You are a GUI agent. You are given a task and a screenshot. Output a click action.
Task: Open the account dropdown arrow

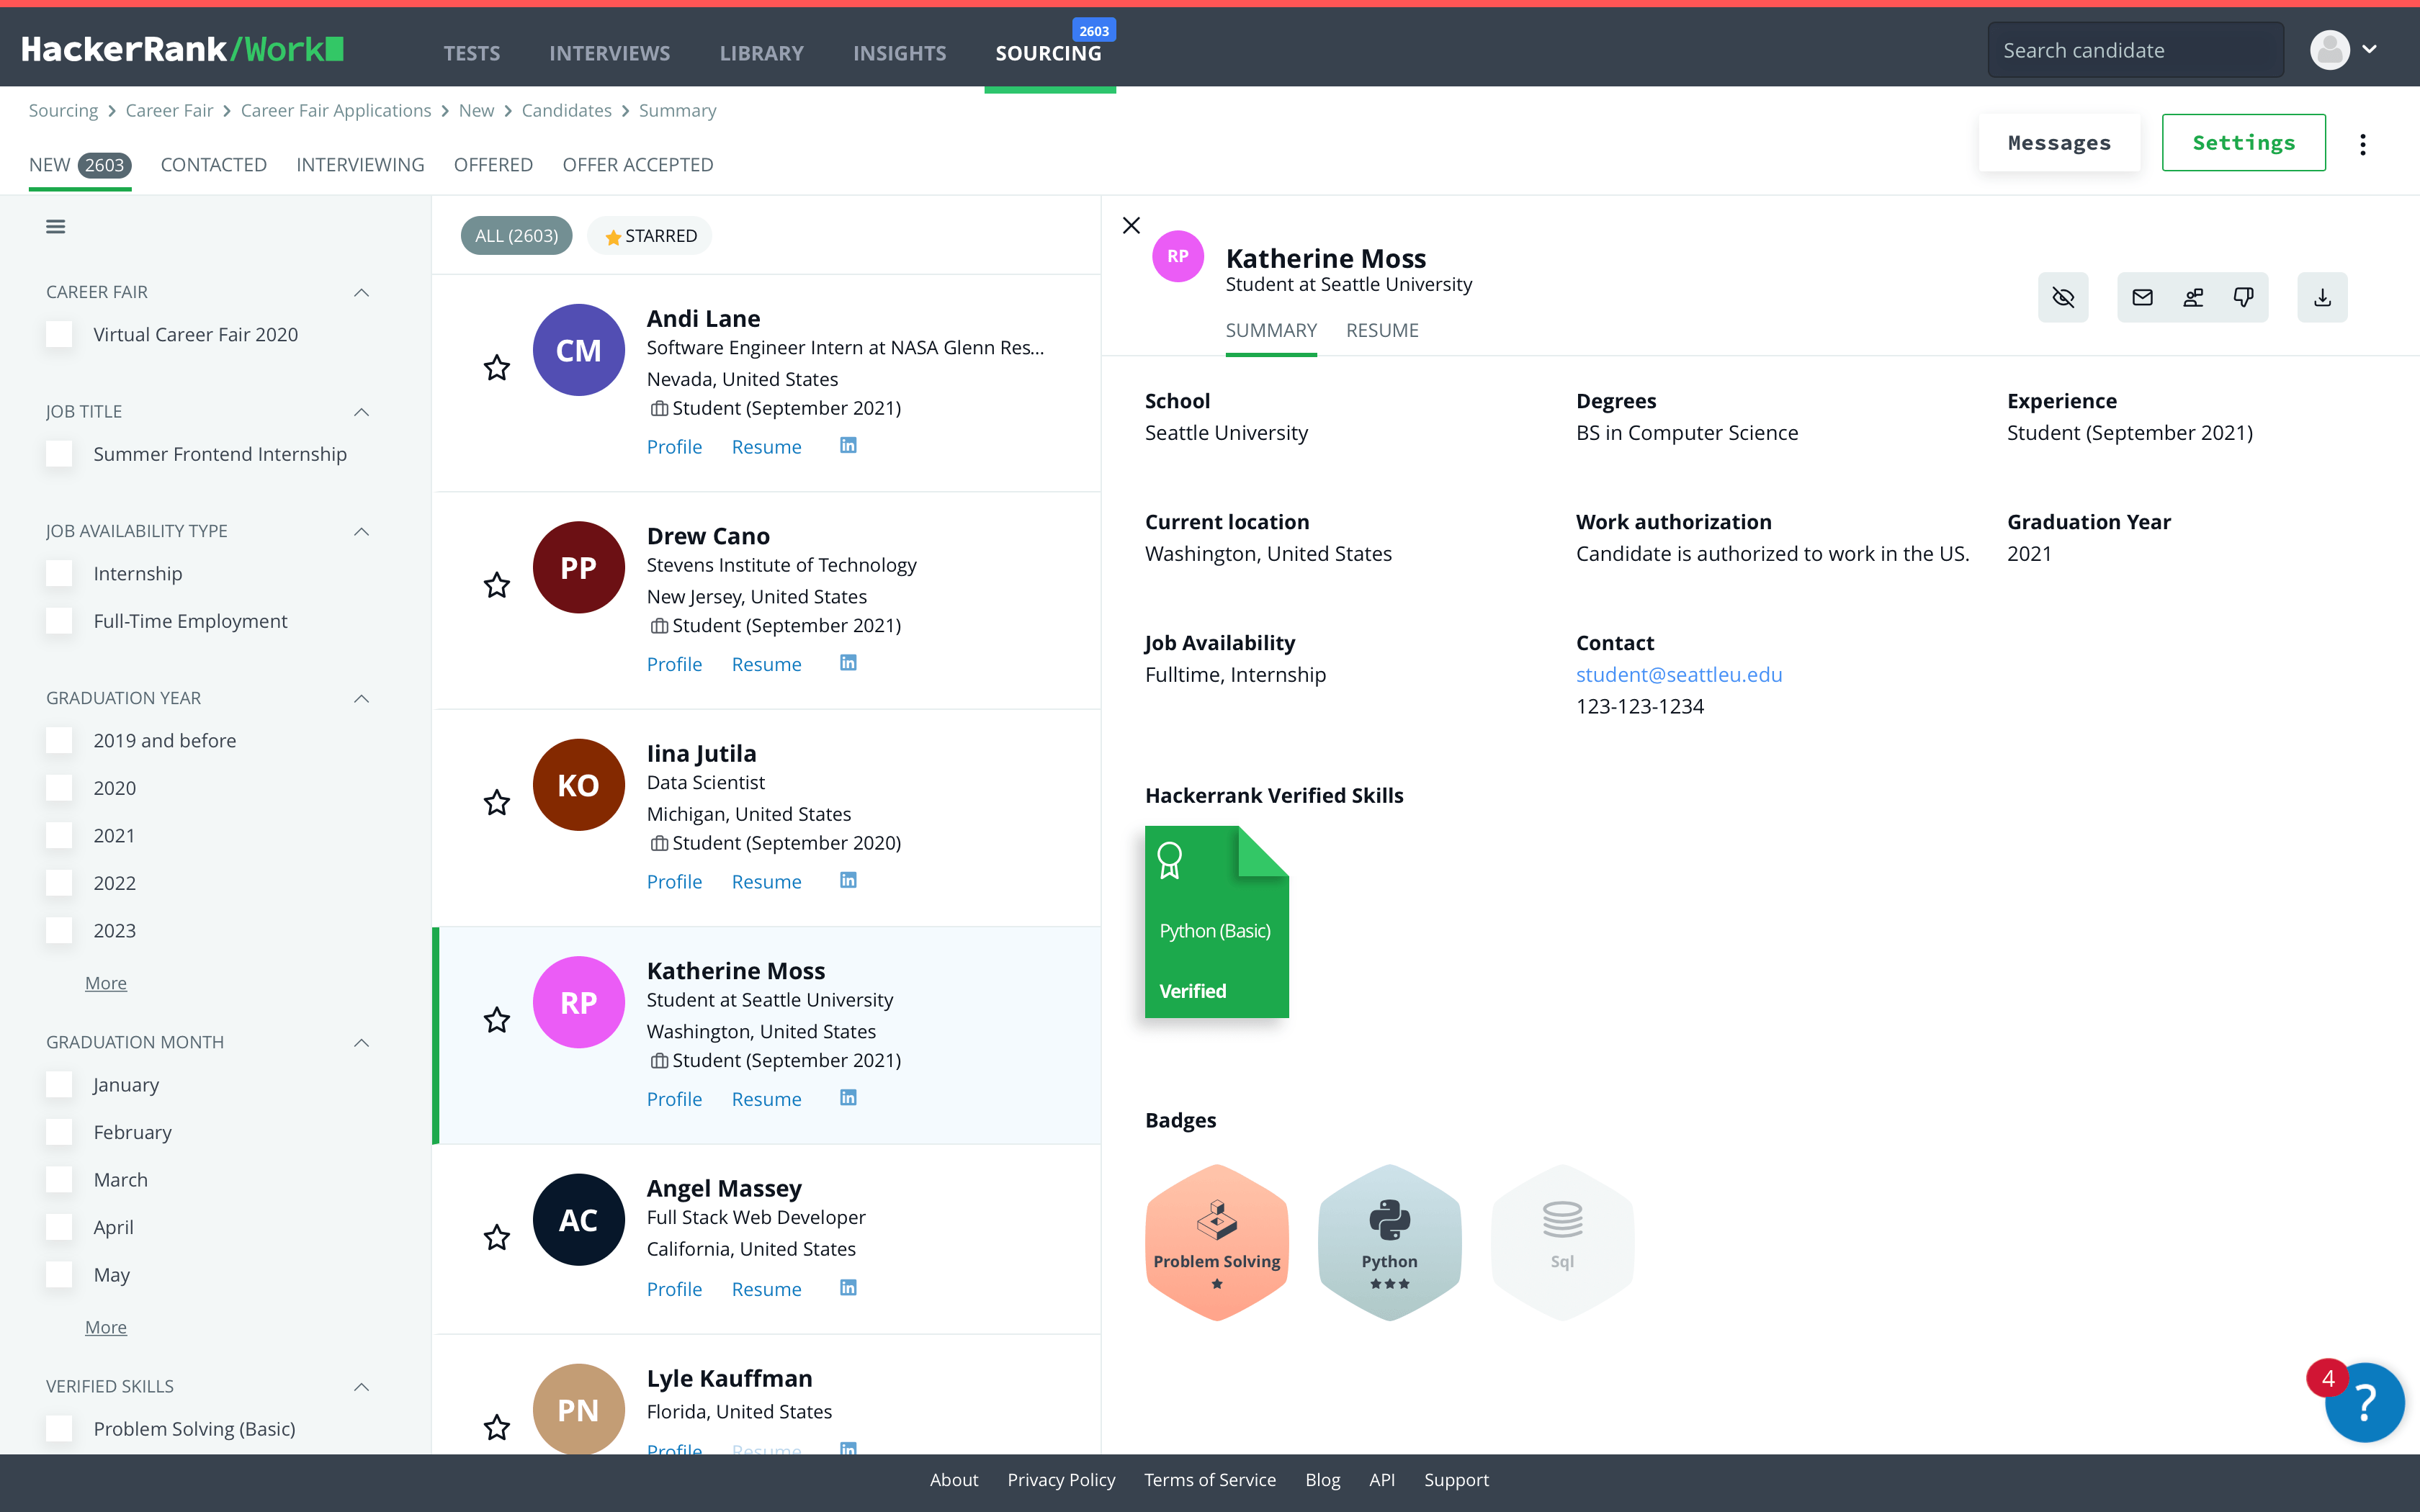pos(2370,49)
